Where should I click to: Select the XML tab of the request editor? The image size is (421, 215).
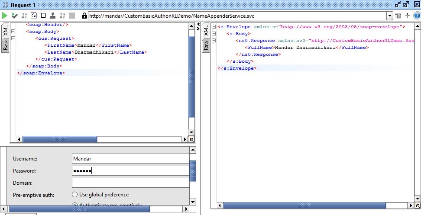tap(5, 30)
